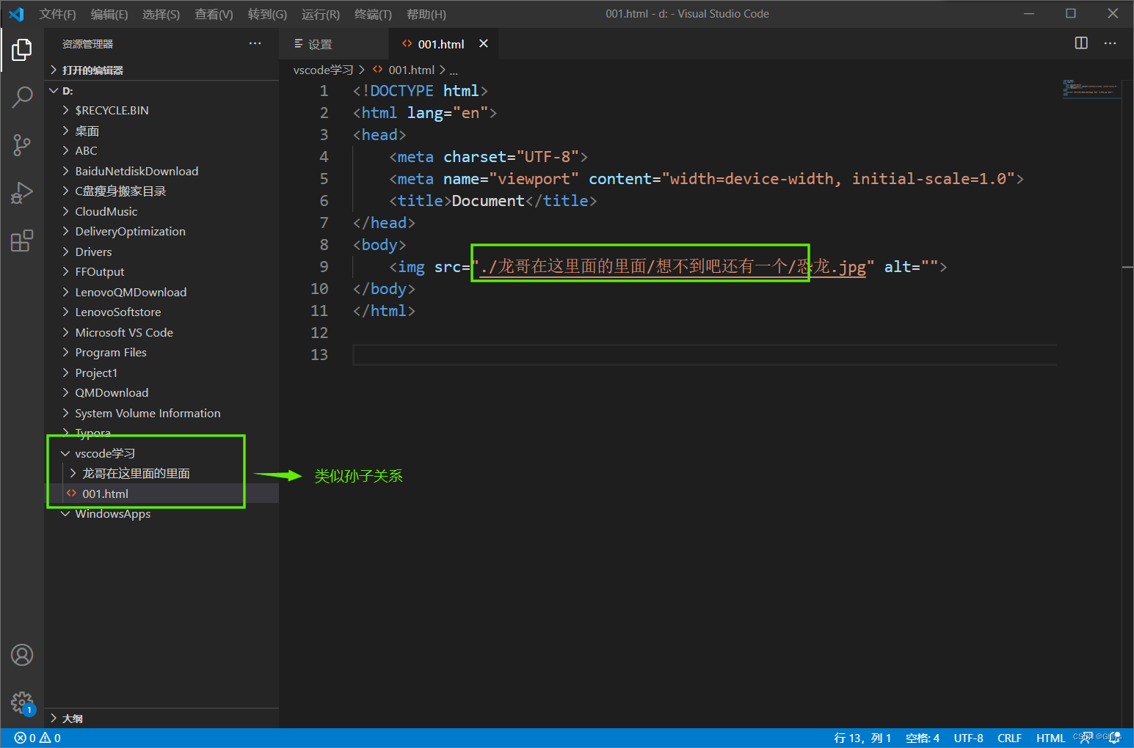1134x748 pixels.
Task: Open the 终端(T) menu
Action: click(373, 14)
